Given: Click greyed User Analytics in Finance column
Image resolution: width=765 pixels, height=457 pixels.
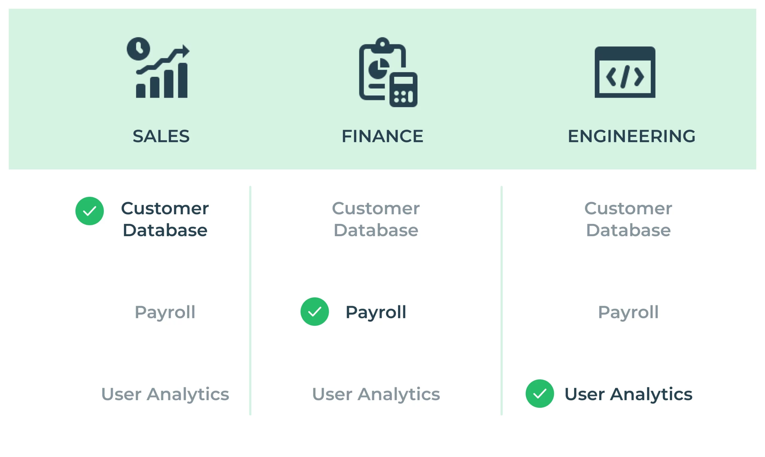Looking at the screenshot, I should click(x=376, y=394).
